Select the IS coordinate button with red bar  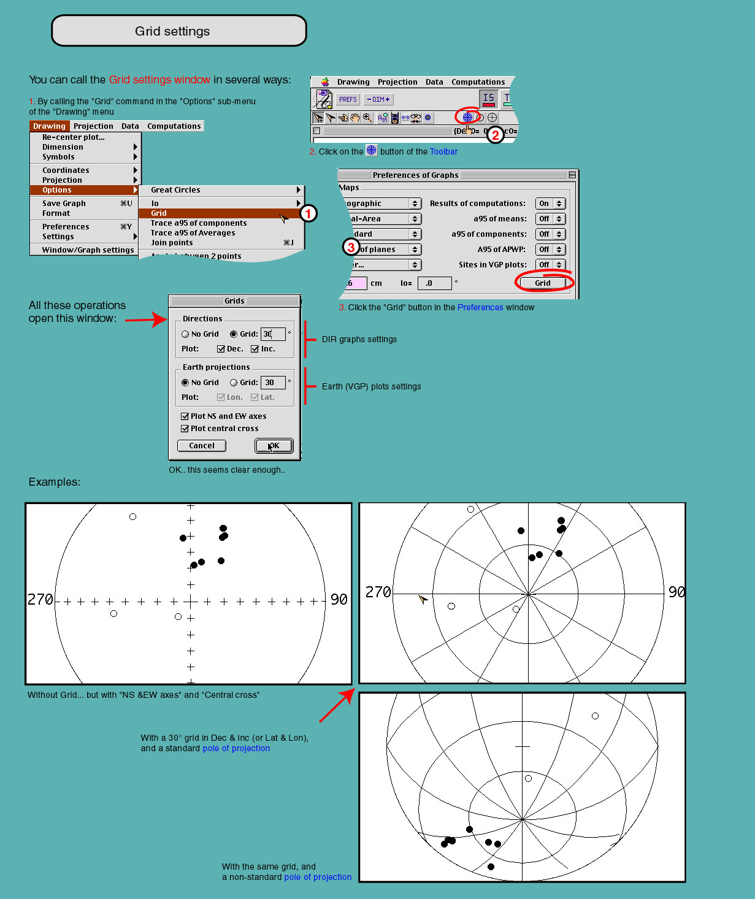489,99
